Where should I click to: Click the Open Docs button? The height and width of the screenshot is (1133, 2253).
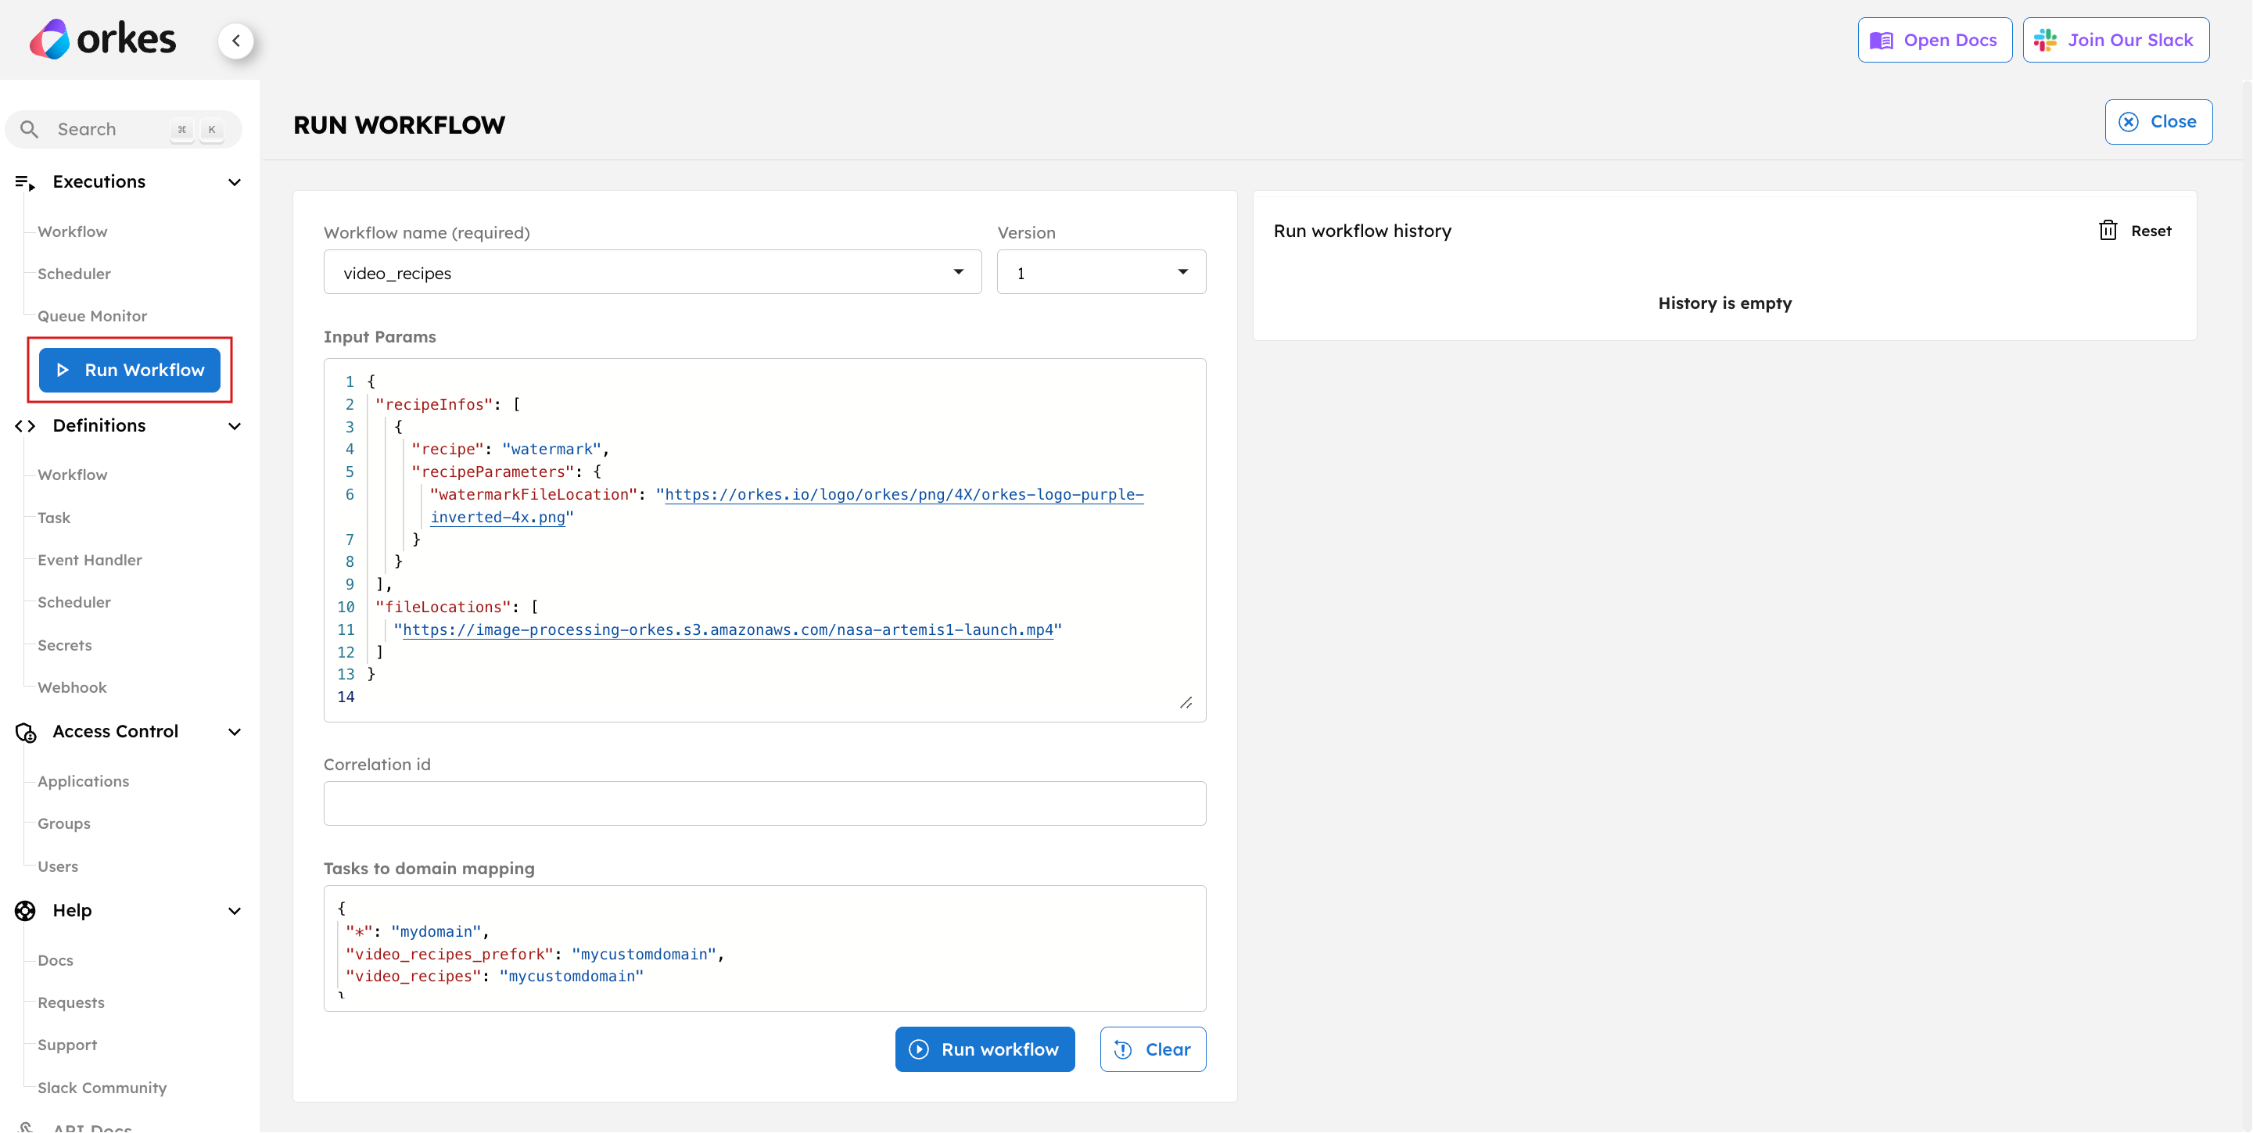click(x=1935, y=40)
